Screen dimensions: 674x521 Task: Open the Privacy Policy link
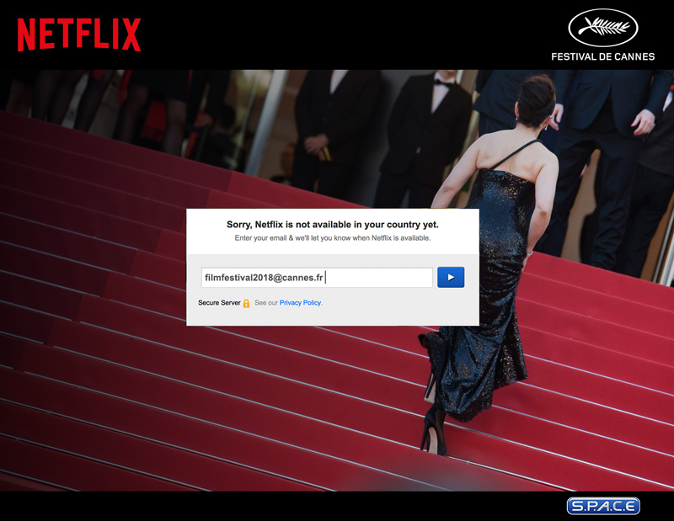tap(301, 303)
